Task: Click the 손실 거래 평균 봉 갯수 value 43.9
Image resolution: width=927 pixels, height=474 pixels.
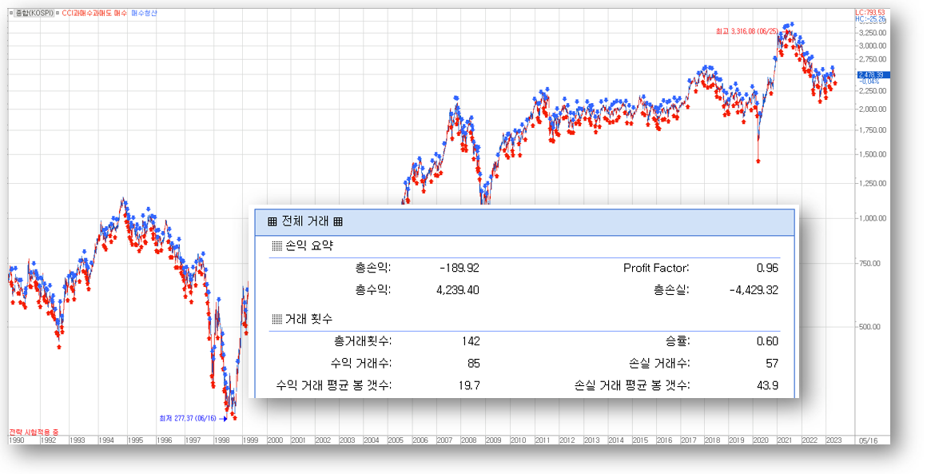Action: (767, 386)
